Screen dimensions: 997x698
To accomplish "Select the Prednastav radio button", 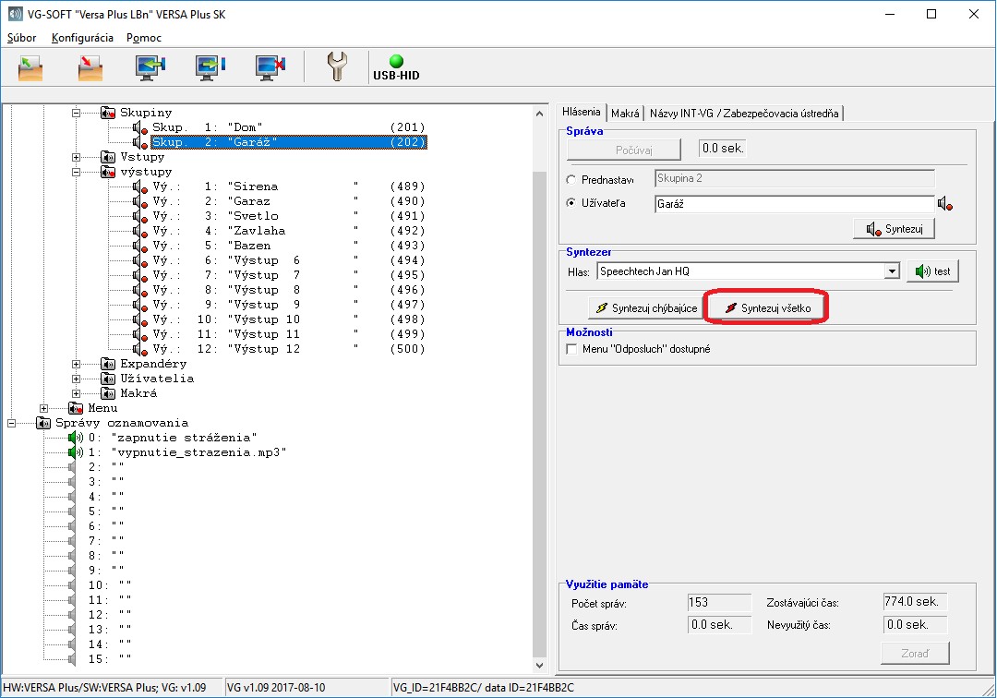I will click(x=571, y=179).
